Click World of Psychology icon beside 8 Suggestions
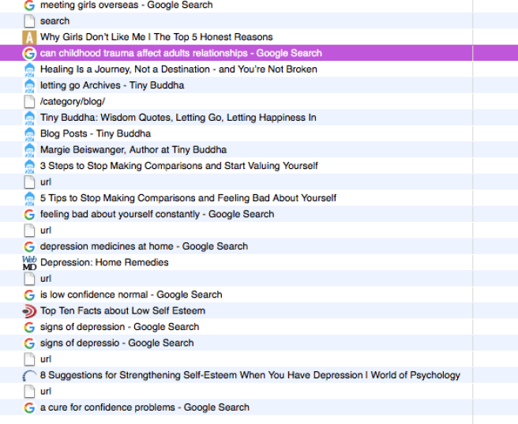 coord(29,376)
